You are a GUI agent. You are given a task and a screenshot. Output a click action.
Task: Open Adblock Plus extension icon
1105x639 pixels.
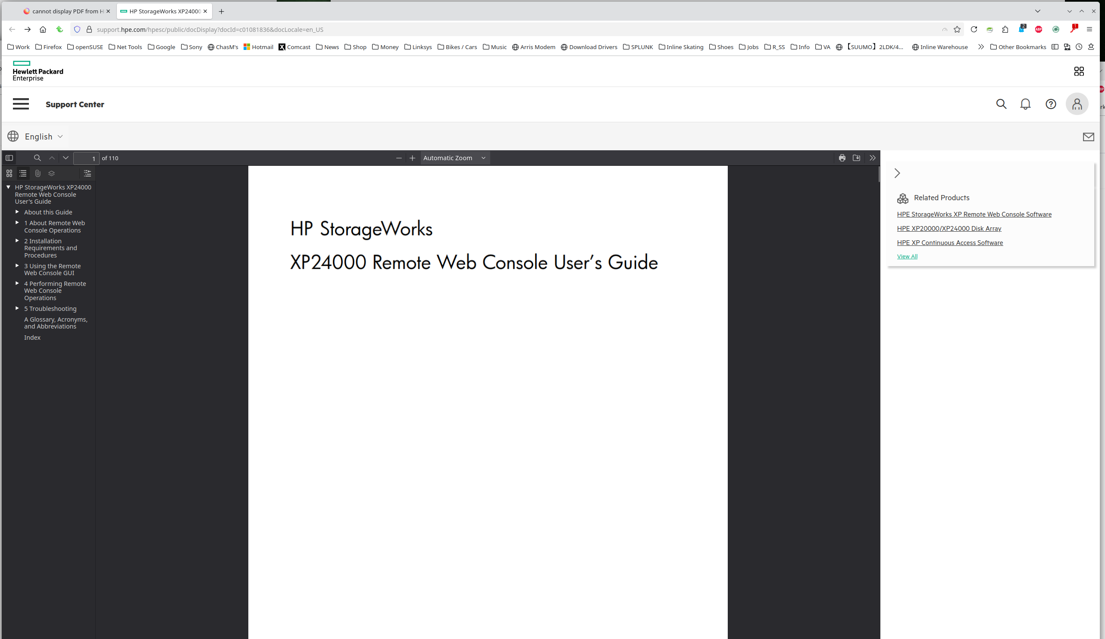tap(1038, 29)
